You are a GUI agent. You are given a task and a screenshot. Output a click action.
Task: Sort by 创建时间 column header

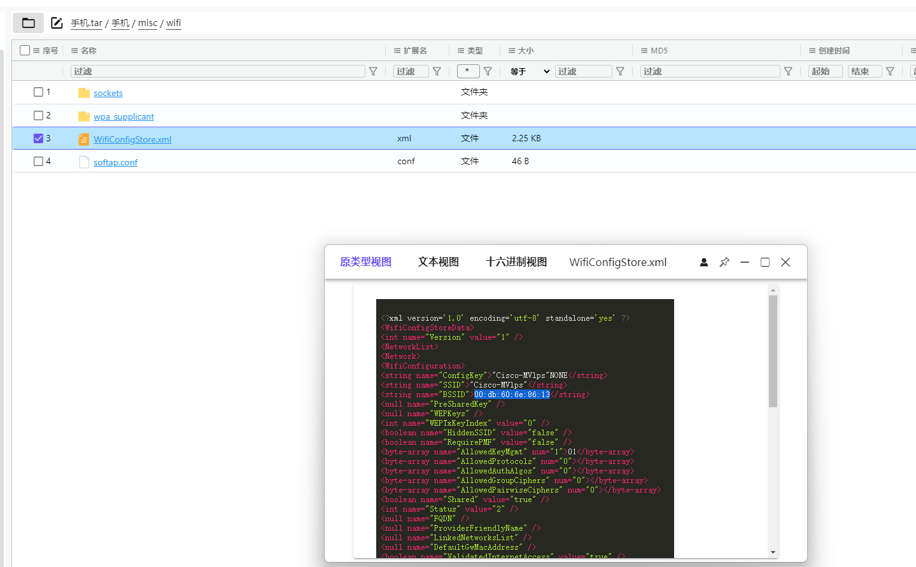point(834,50)
